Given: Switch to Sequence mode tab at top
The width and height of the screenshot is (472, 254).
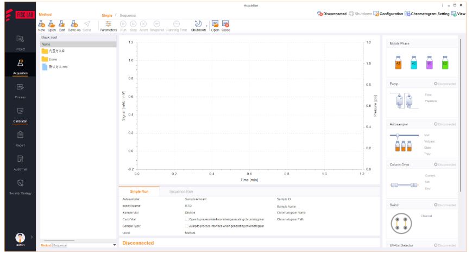Looking at the screenshot, I should click(128, 15).
